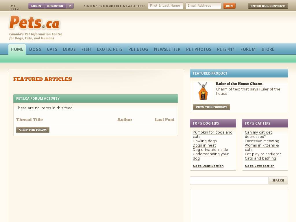This screenshot has height=222, width=296.
Task: Open Excessive meowing cat tip
Action: tap(262, 141)
